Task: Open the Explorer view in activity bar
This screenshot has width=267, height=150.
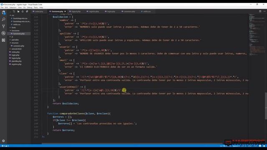Action: [3, 12]
